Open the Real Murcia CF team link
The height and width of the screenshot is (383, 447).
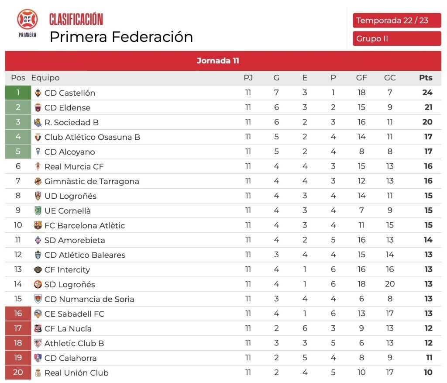74,167
